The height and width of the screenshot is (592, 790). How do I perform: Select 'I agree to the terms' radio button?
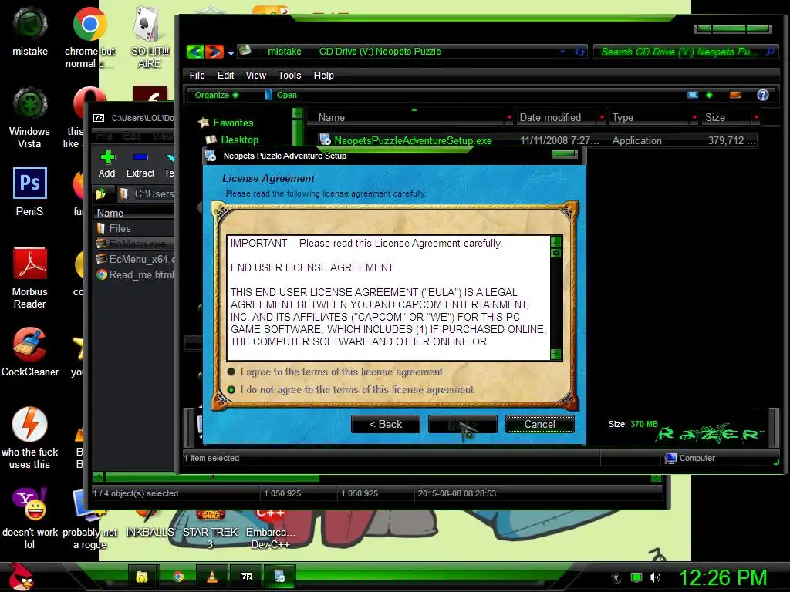231,372
